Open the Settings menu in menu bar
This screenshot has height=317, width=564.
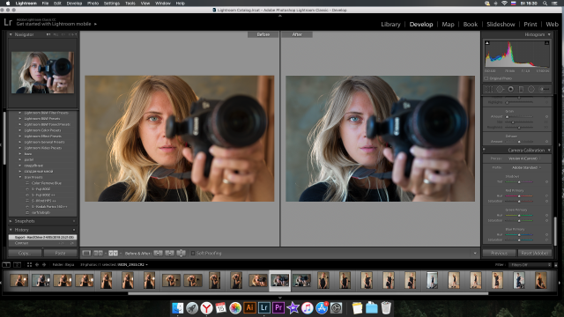[112, 4]
